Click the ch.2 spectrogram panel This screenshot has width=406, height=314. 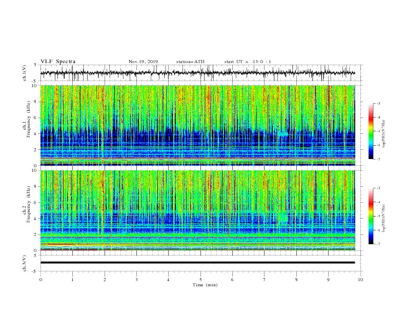click(197, 210)
